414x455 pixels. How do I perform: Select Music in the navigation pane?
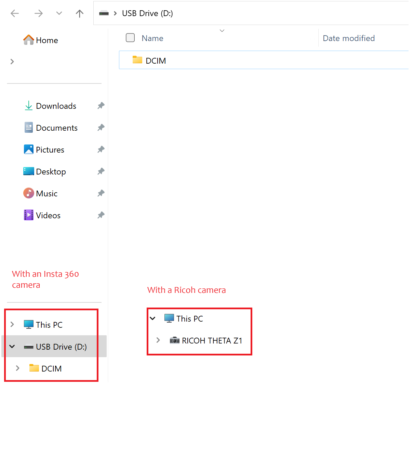pyautogui.click(x=46, y=193)
